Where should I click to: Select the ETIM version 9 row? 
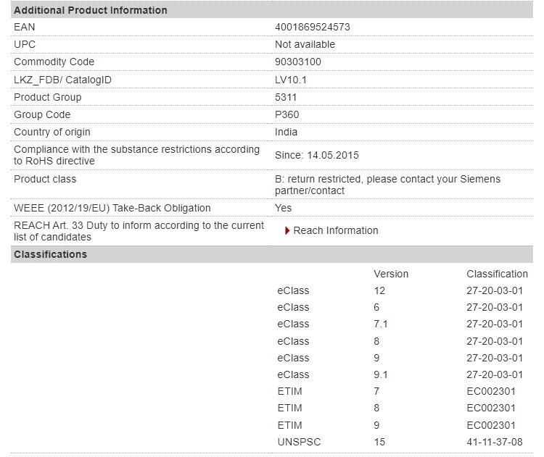(396, 425)
